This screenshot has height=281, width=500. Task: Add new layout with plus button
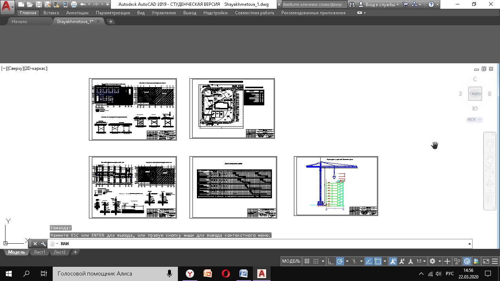pyautogui.click(x=75, y=252)
